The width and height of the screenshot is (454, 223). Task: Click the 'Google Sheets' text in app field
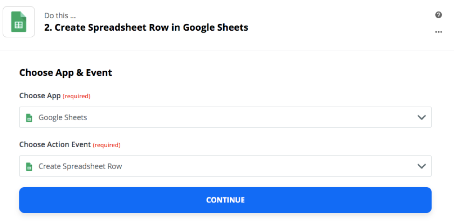(63, 117)
